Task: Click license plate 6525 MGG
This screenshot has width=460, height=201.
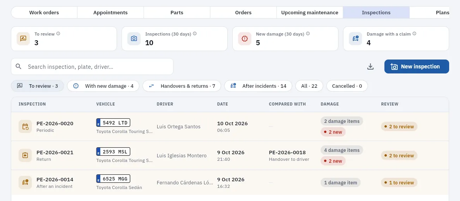Action: tap(113, 179)
